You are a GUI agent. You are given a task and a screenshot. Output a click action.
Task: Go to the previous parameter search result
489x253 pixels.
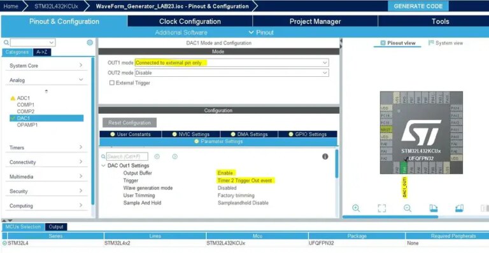point(157,156)
